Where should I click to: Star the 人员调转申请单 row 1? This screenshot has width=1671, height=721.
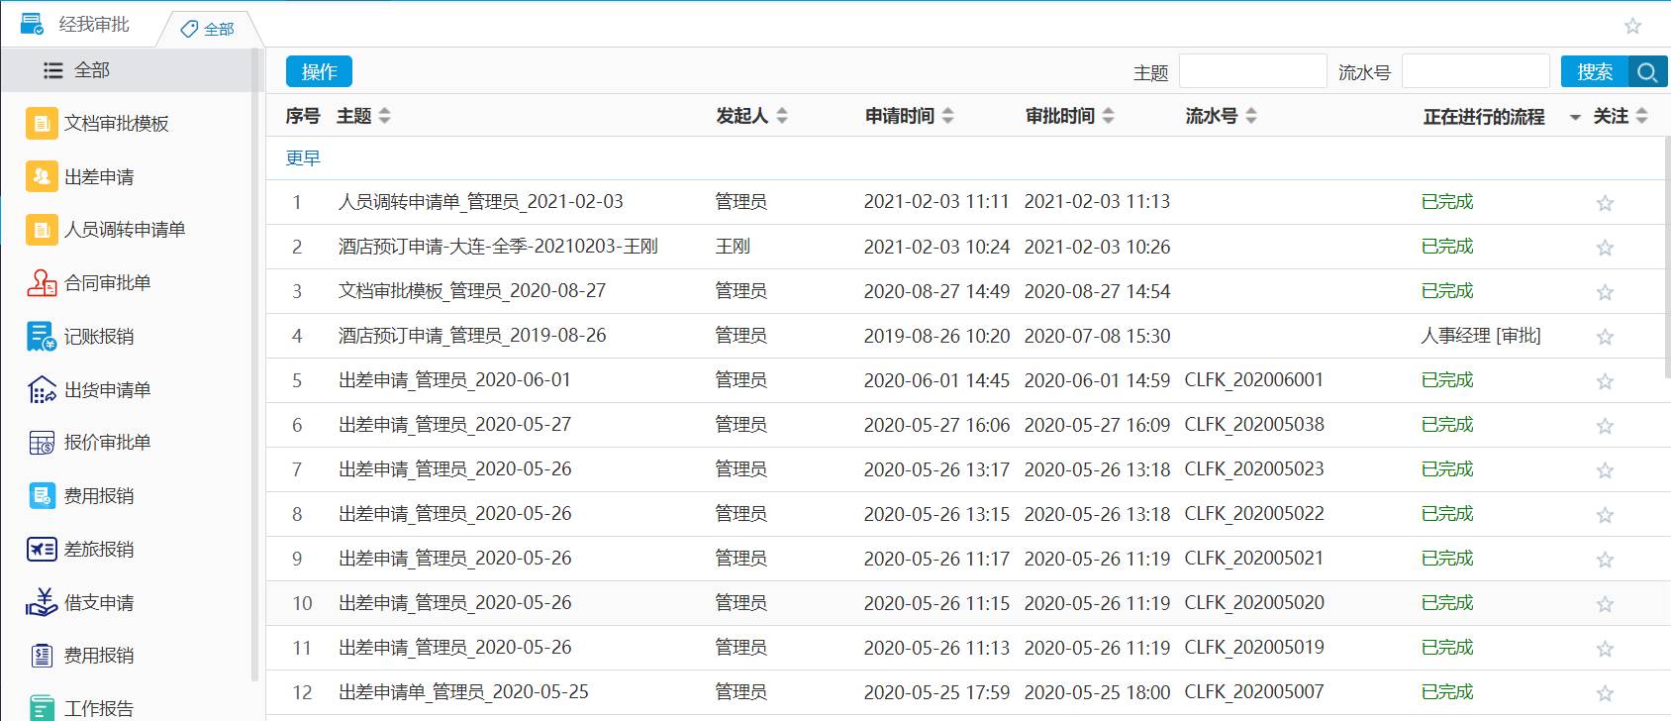tap(1605, 203)
